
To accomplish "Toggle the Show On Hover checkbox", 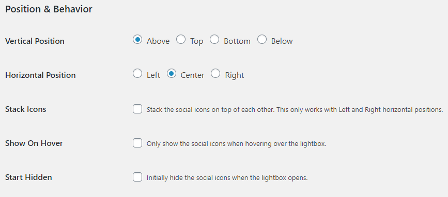I will tap(137, 143).
